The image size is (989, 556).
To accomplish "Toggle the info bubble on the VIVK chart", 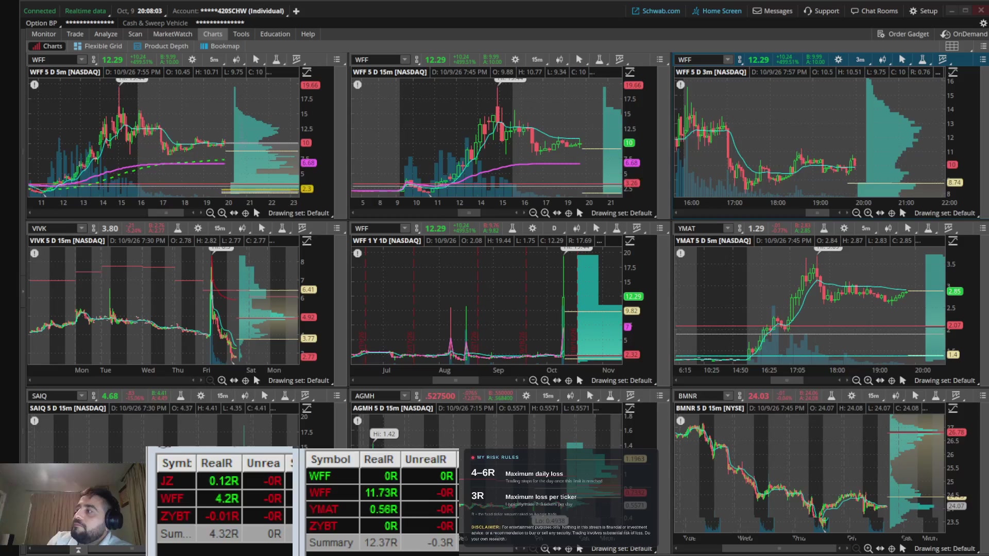I will (x=35, y=253).
